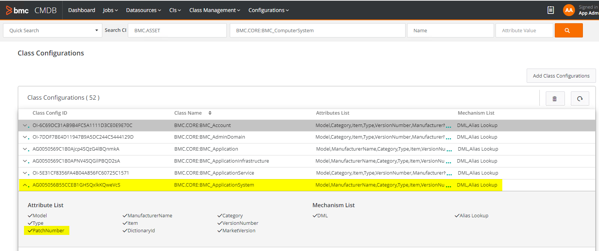Open the Quick Search dropdown

click(96, 30)
